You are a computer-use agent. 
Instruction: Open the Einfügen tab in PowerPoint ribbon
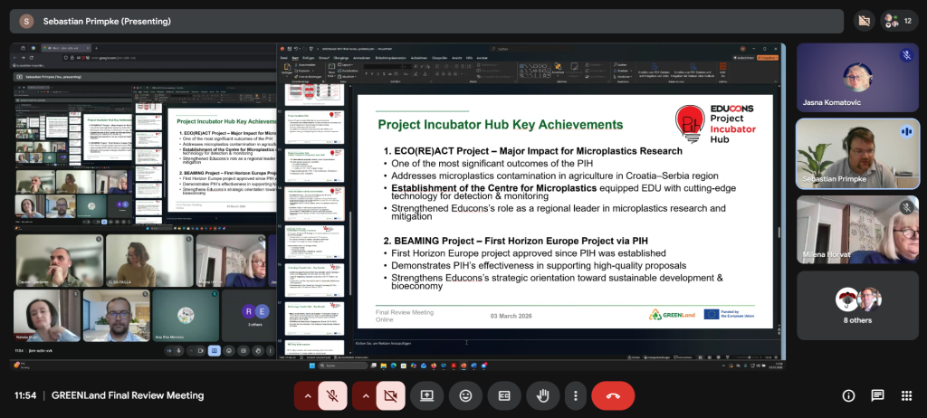point(309,55)
